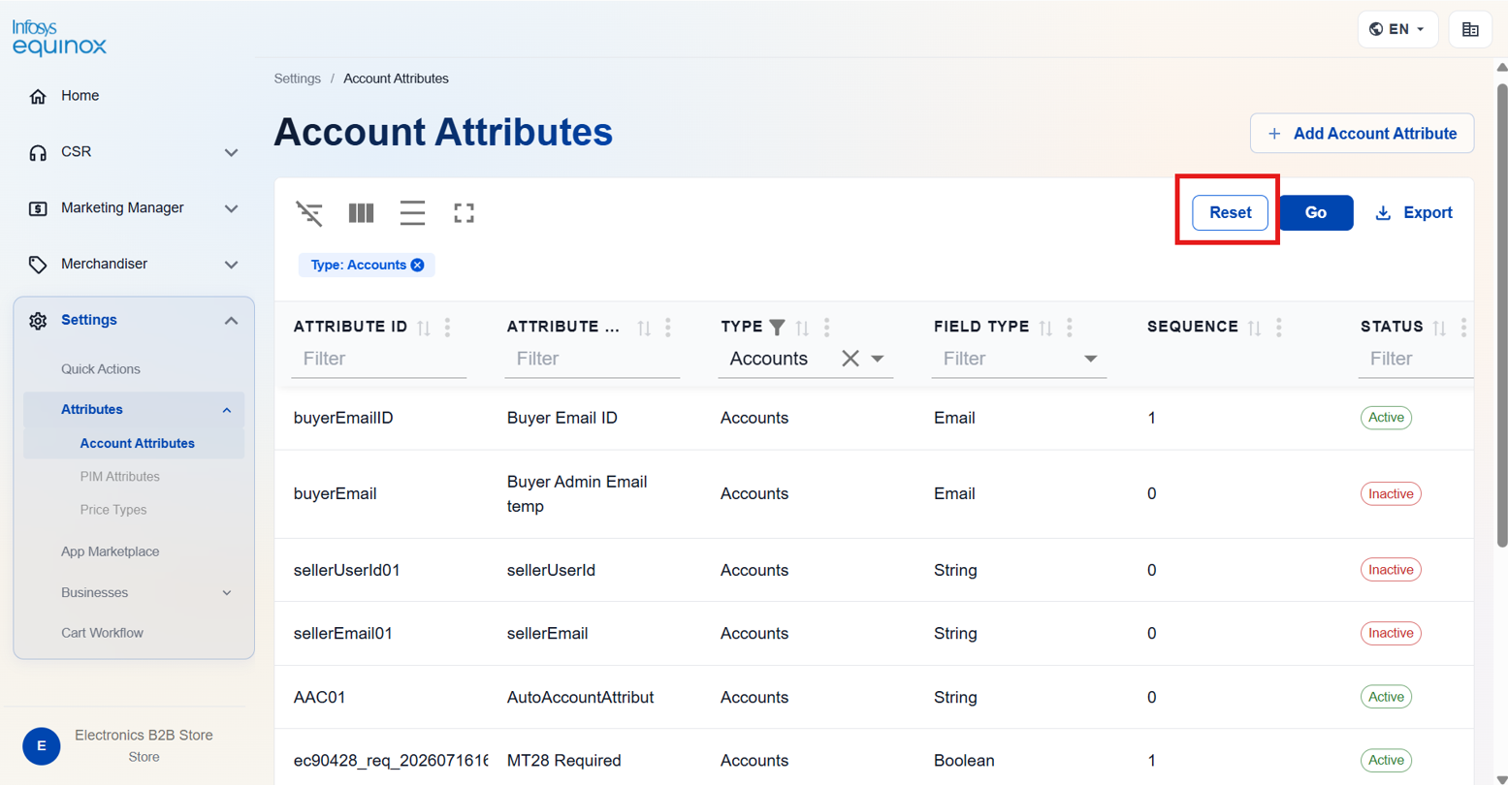Screen dimensions: 1508x786
Task: Click the Infosys Equinox logo
Action: coord(59,38)
